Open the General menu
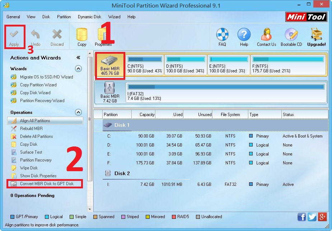Image resolution: width=332 pixels, height=231 pixels. click(x=13, y=17)
